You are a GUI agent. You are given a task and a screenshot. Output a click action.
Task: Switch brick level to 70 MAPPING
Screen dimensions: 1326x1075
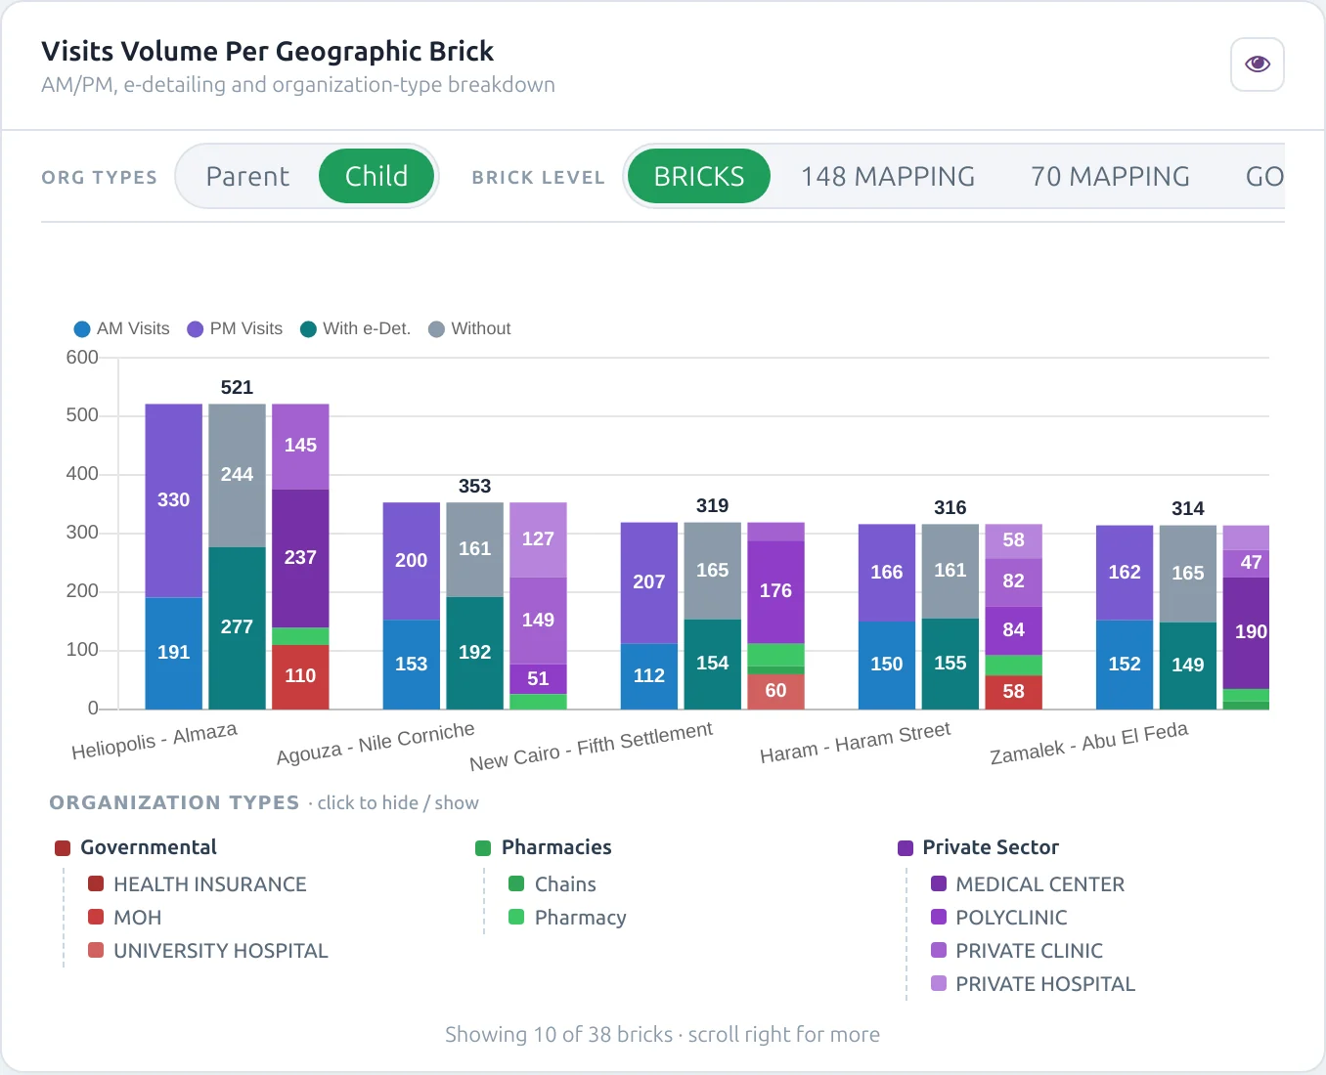click(1110, 176)
